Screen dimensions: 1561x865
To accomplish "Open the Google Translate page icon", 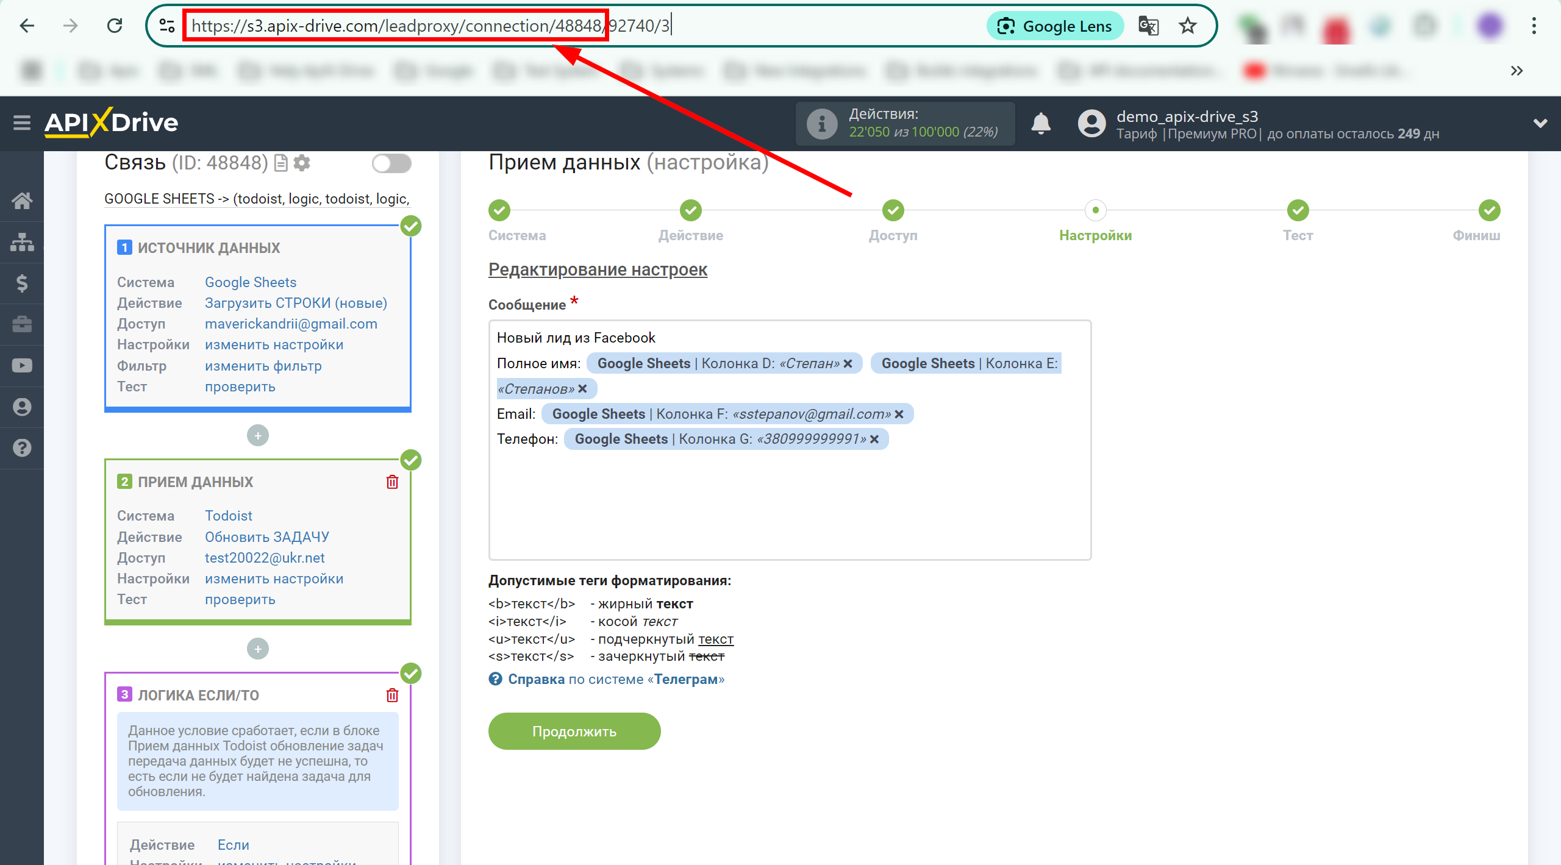I will pyautogui.click(x=1148, y=26).
